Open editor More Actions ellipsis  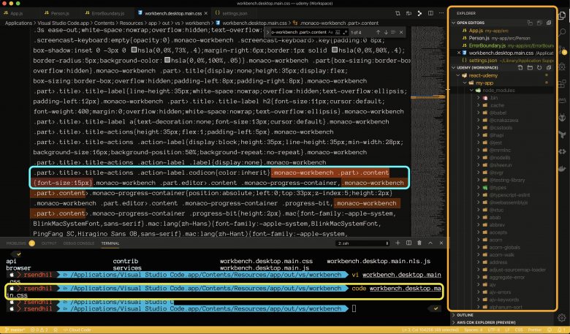pos(441,13)
